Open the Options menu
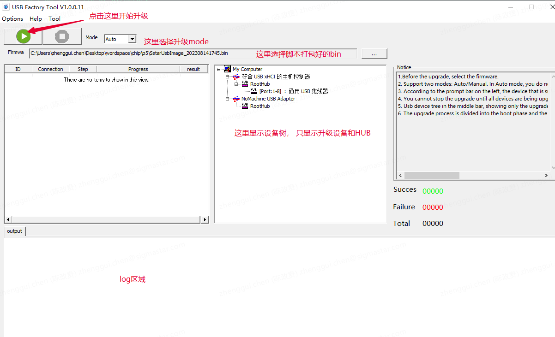The height and width of the screenshot is (337, 555). click(x=12, y=19)
